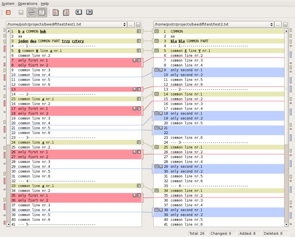Open the Help menu
This screenshot has width=295, height=237.
tap(45, 4)
